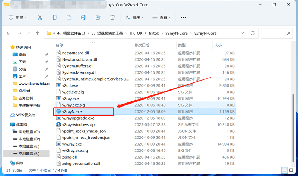Select System.Memory.dll file

point(79,72)
